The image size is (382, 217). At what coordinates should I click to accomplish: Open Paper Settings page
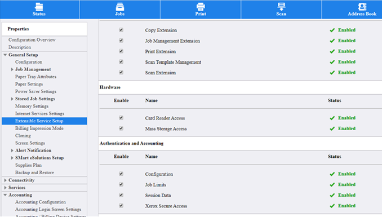(x=29, y=84)
